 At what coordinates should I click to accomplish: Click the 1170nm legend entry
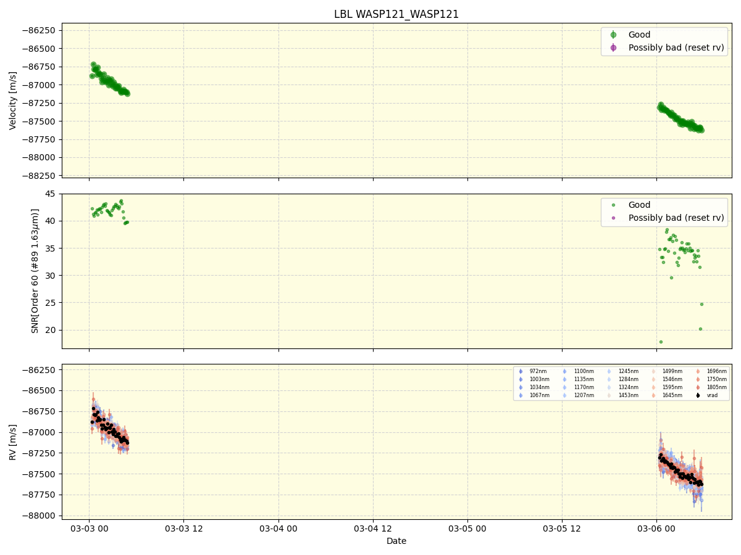point(578,387)
